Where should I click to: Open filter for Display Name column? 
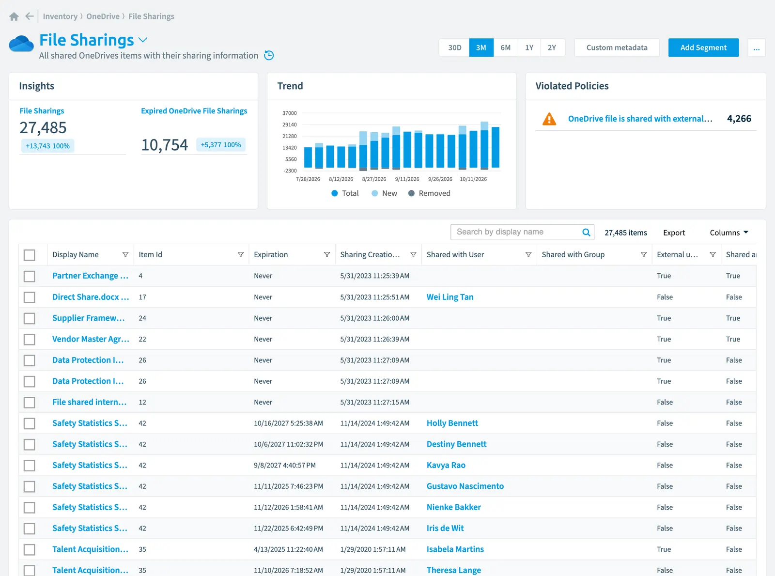click(125, 255)
